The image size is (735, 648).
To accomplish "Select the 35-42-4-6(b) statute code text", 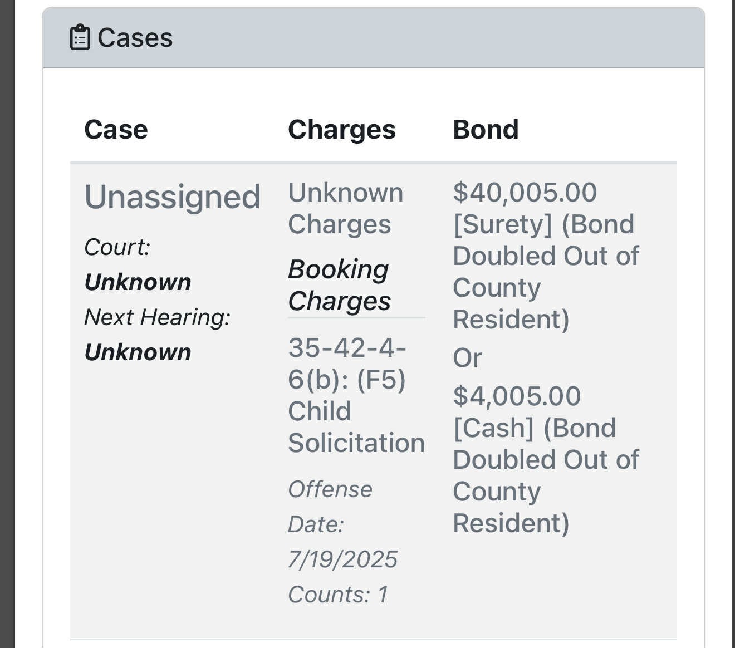I will click(347, 364).
